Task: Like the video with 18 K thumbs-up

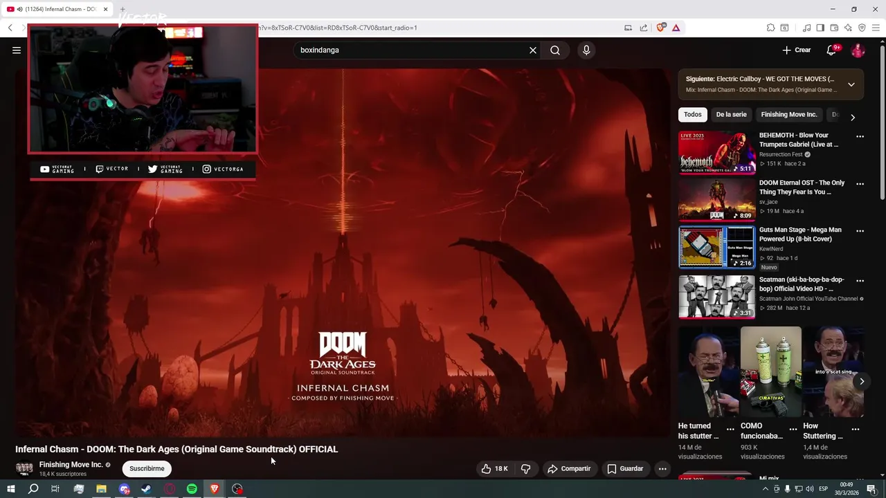Action: pos(494,468)
